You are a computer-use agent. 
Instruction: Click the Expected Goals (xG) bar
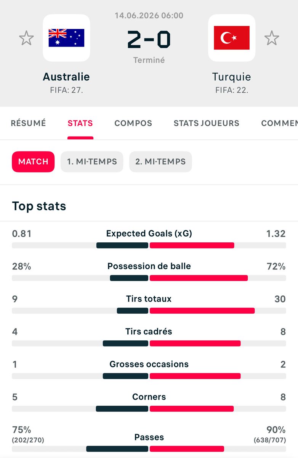(x=149, y=245)
